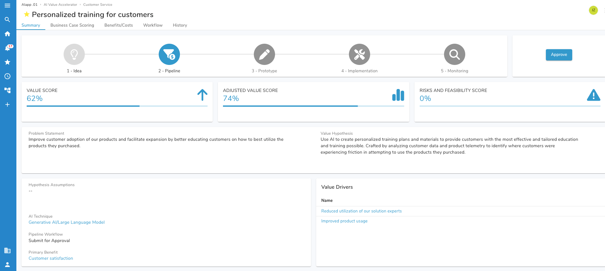Open favorites star in sidebar
Viewport: 605px width, 271px height.
(7, 62)
